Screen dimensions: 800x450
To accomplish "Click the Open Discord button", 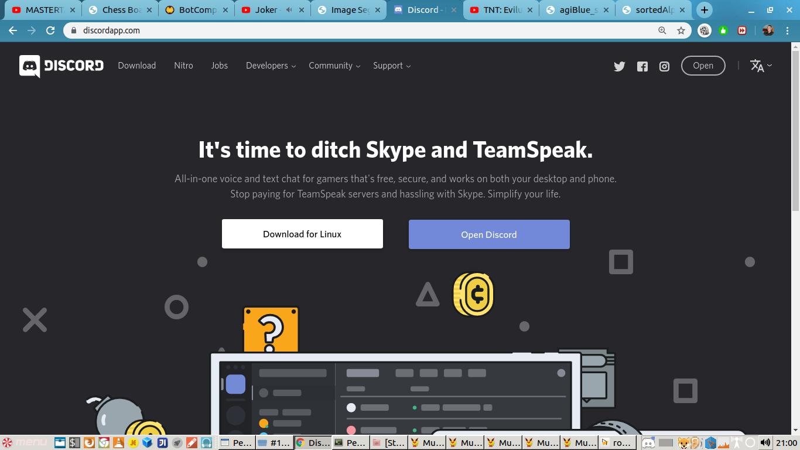I will (489, 234).
